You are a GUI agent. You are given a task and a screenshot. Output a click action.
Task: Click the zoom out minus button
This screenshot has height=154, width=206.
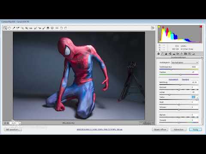click(5, 123)
